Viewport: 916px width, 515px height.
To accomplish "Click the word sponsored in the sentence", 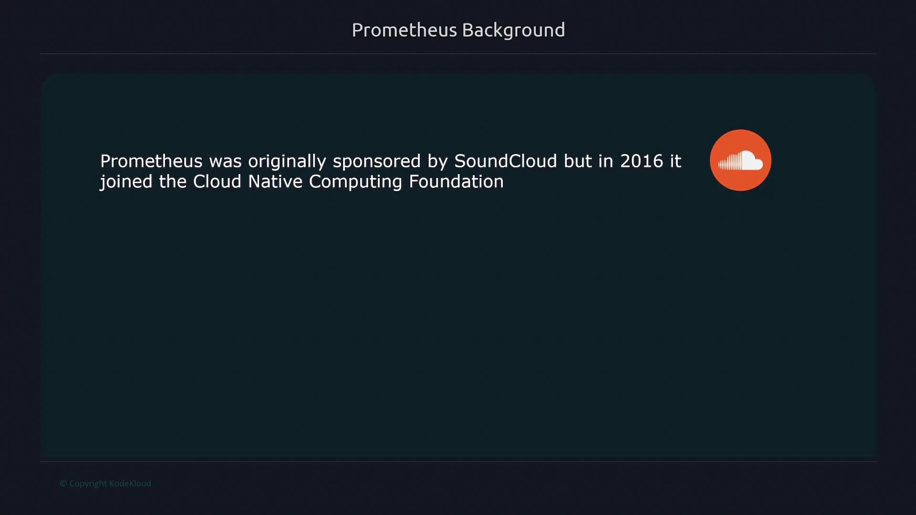I will [376, 161].
